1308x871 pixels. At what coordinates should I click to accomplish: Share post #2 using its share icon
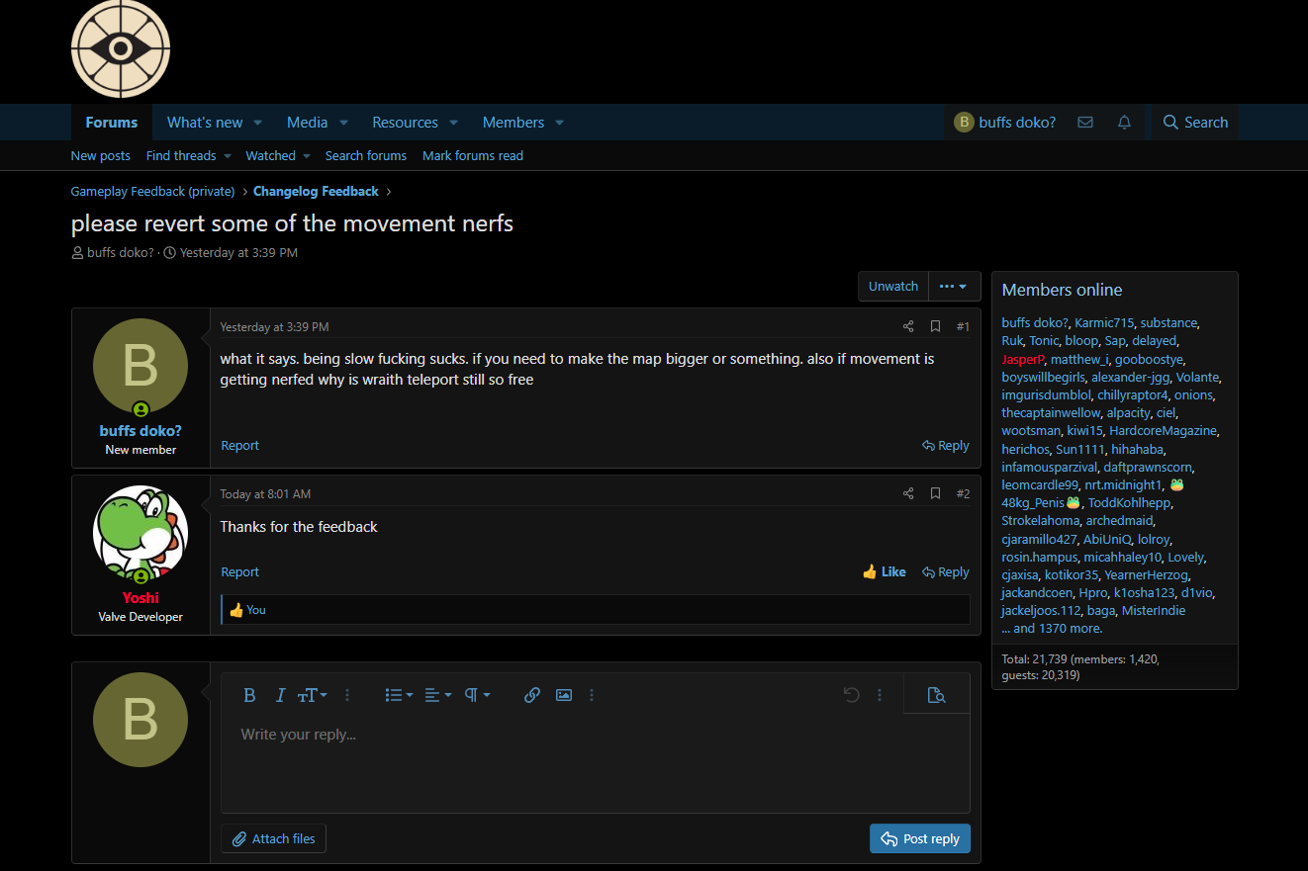(x=908, y=493)
